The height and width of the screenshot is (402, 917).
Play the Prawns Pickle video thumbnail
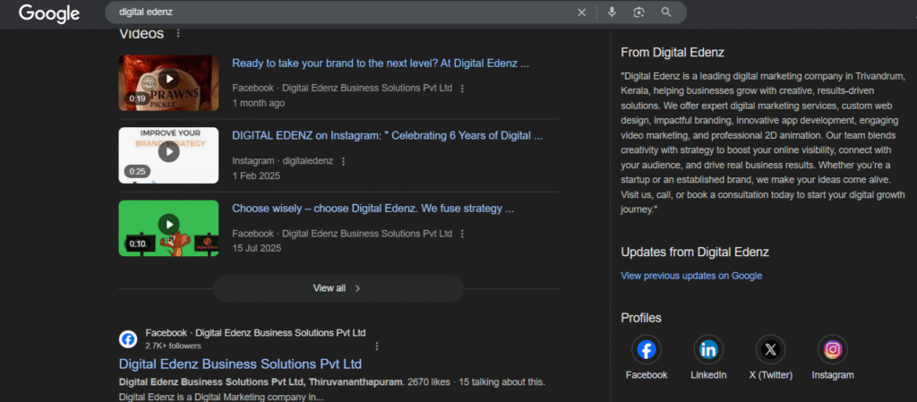pos(169,83)
